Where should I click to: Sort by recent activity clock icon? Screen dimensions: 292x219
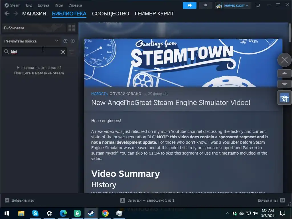65,41
